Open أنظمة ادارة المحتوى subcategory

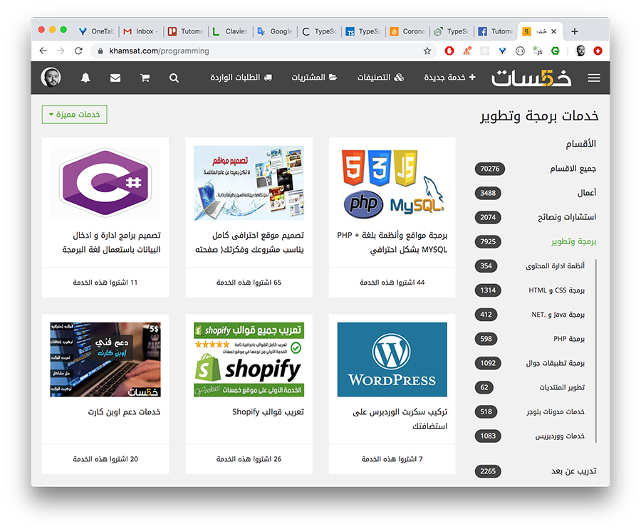point(555,266)
